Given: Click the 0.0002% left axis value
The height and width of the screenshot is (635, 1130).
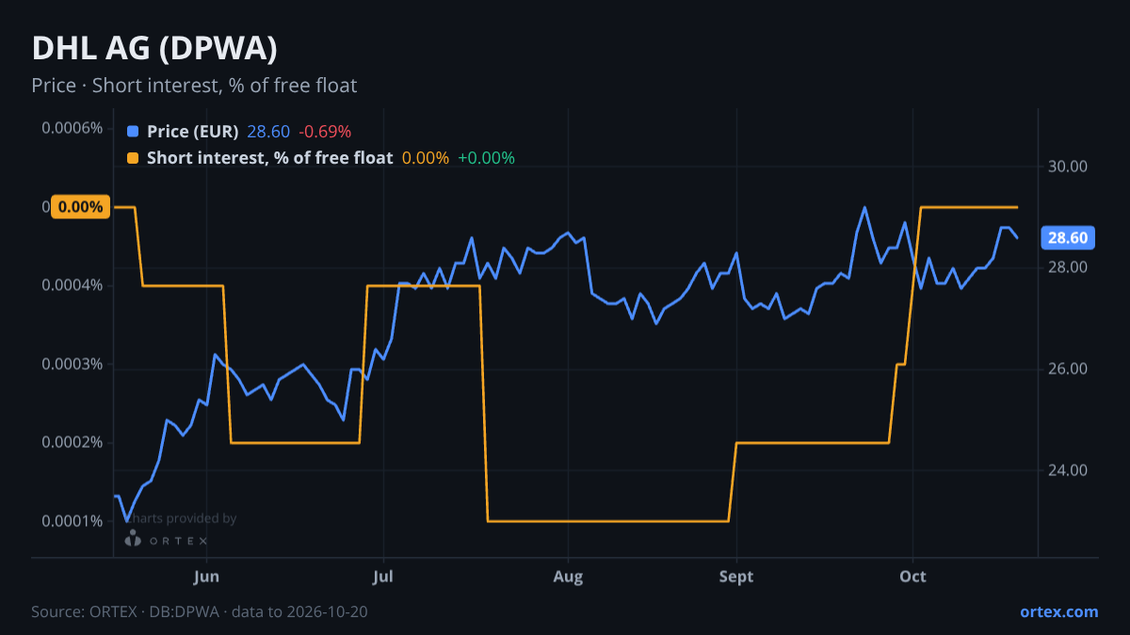Looking at the screenshot, I should (72, 442).
